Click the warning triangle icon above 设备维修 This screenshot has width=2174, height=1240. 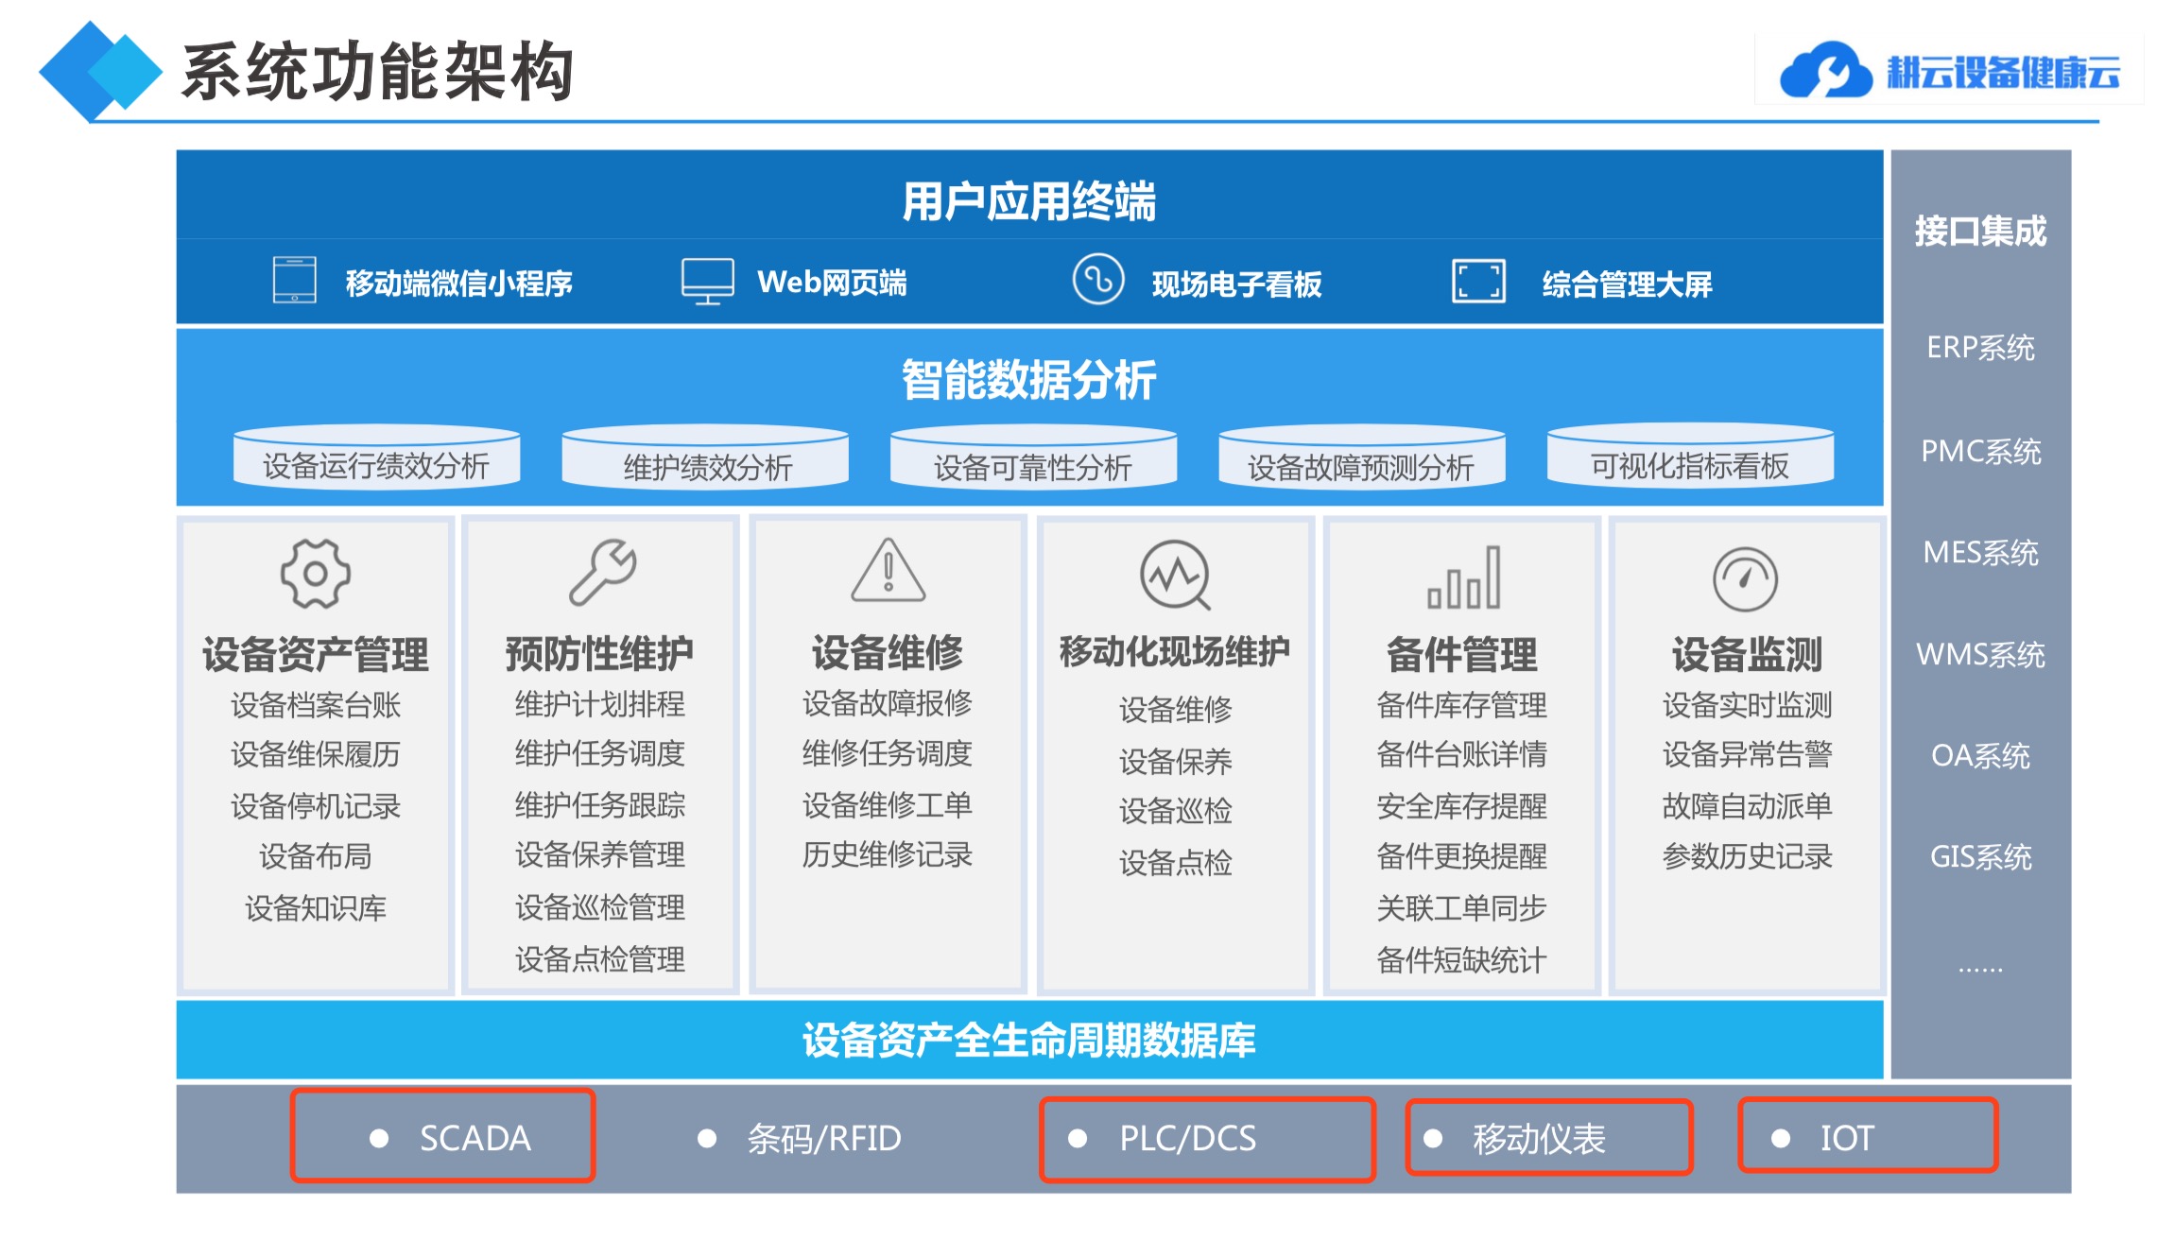coord(888,570)
